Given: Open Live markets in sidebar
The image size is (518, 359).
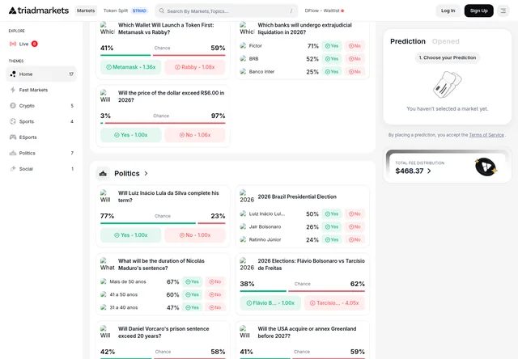Looking at the screenshot, I should pyautogui.click(x=23, y=44).
